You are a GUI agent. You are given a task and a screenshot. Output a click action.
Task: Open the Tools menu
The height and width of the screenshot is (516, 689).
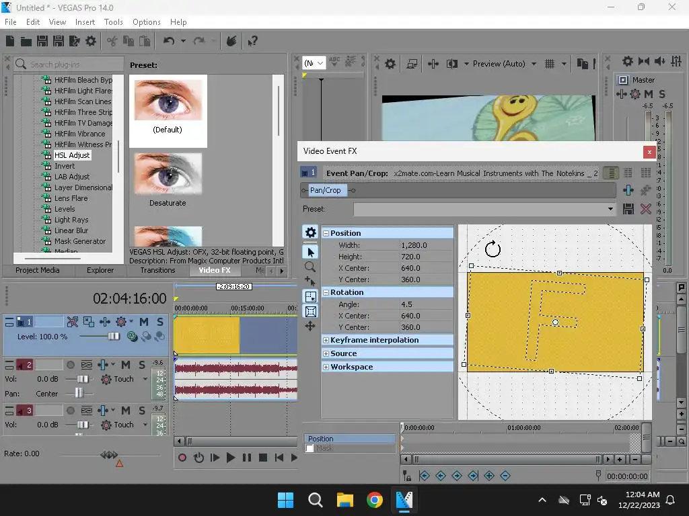coord(113,22)
